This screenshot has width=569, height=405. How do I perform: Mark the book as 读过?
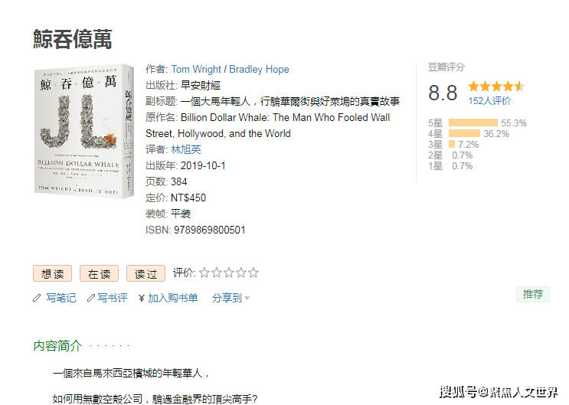(146, 273)
